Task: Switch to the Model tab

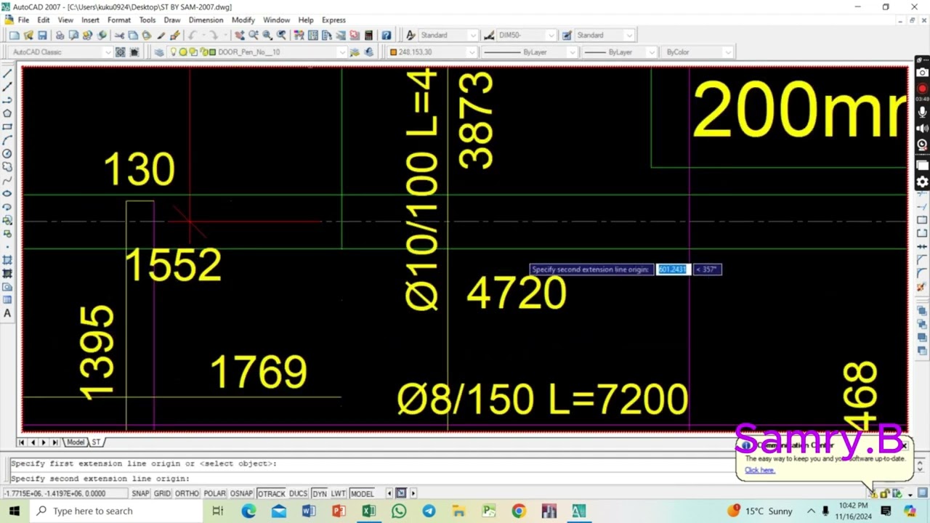Action: [x=76, y=442]
